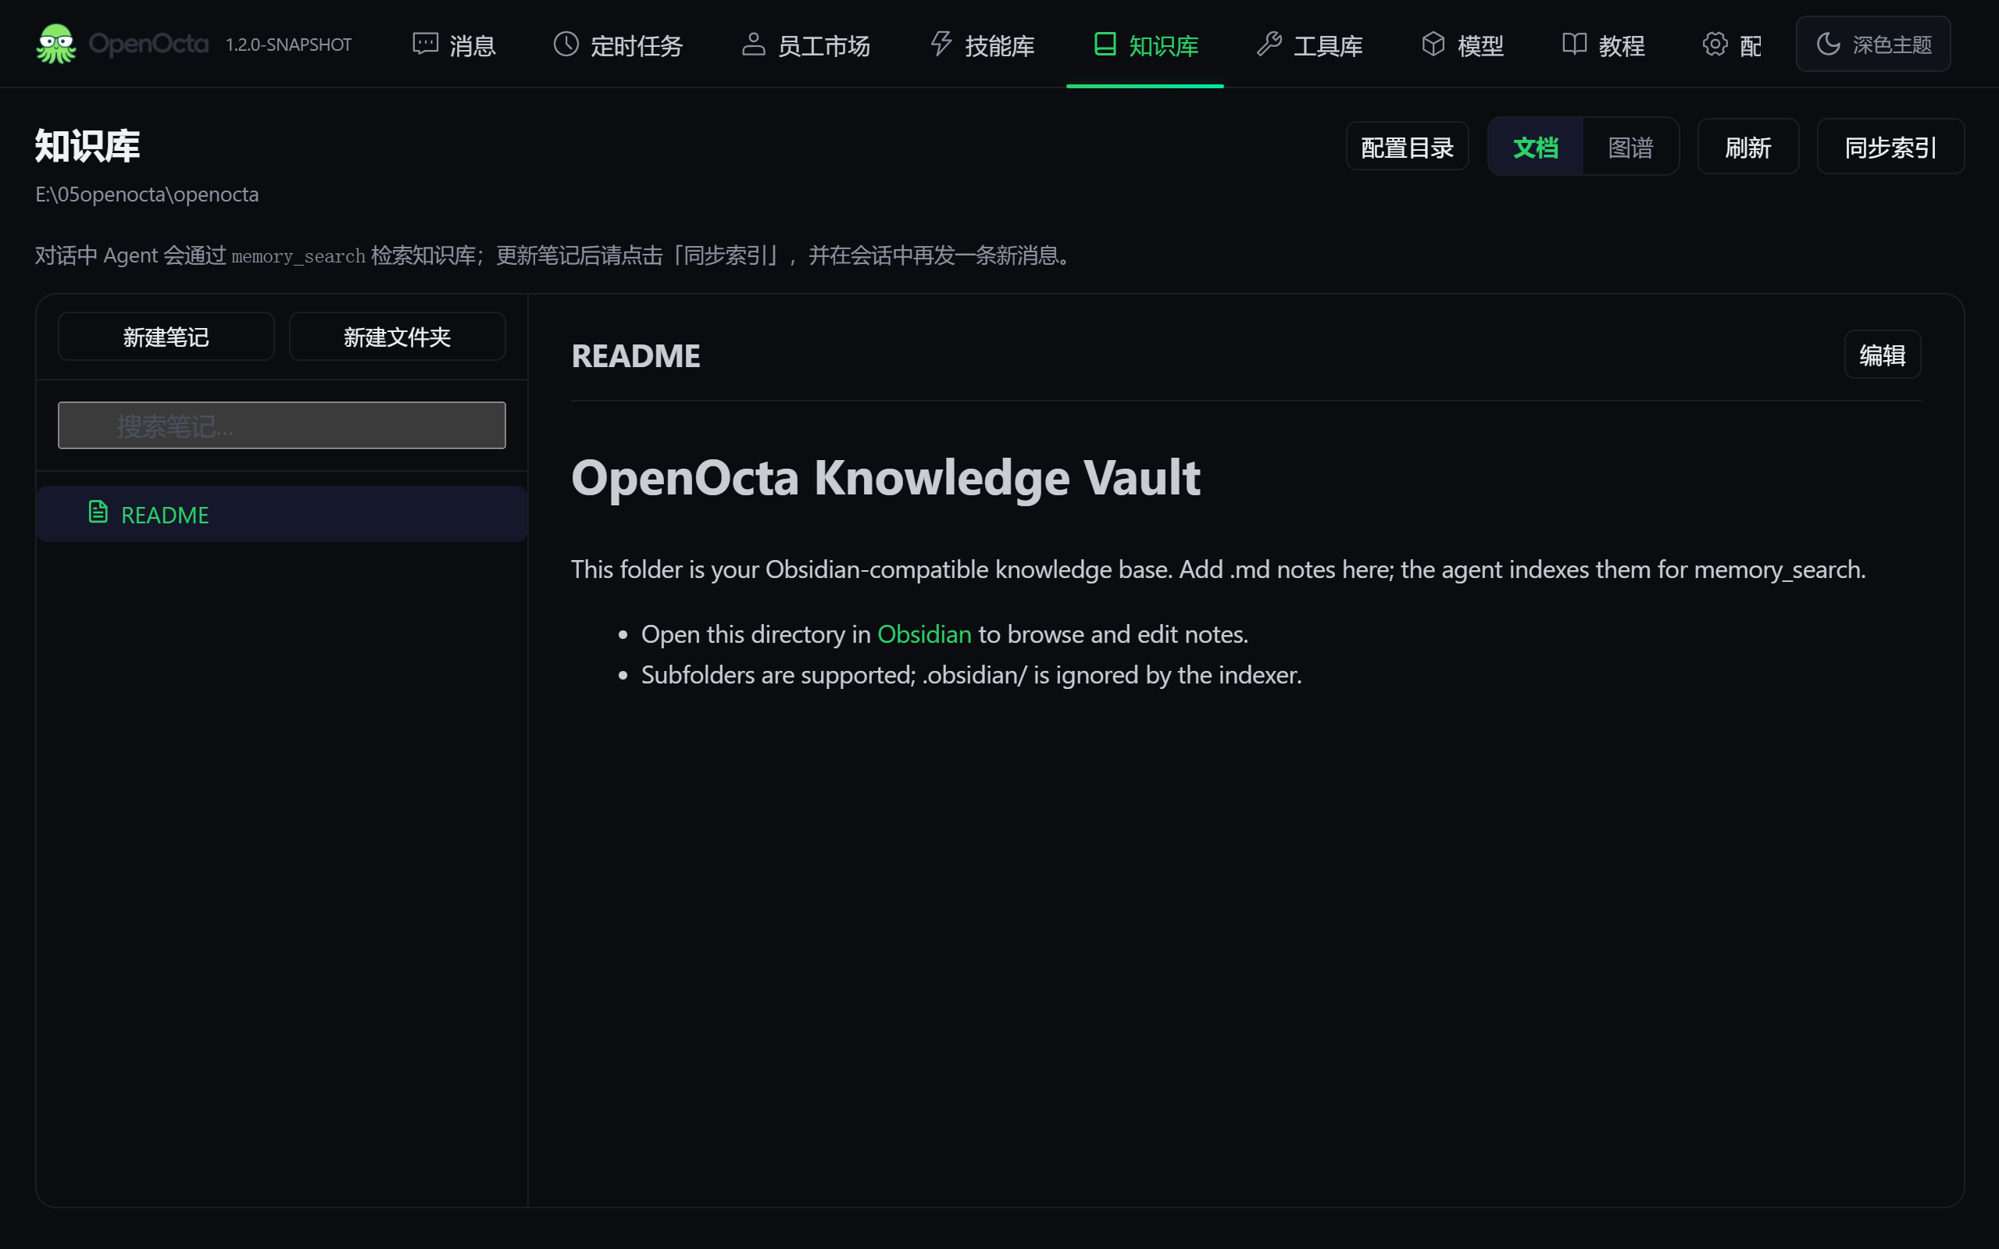Click the OpenOcta brand name text
1999x1249 pixels.
(148, 44)
